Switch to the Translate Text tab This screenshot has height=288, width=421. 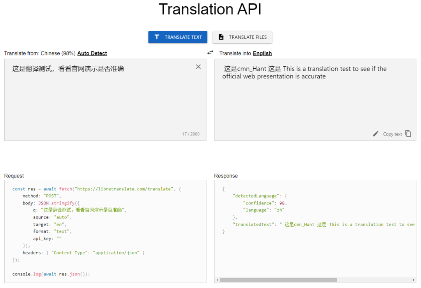tap(178, 37)
